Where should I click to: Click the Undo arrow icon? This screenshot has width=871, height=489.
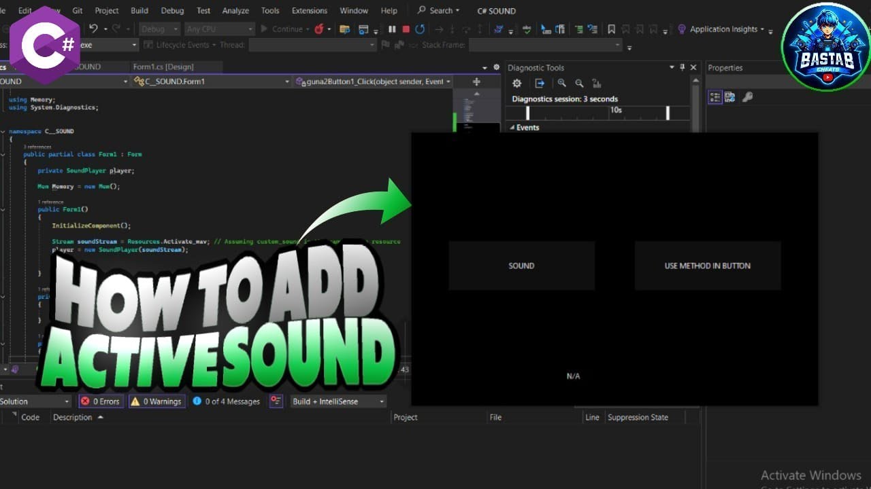point(93,29)
